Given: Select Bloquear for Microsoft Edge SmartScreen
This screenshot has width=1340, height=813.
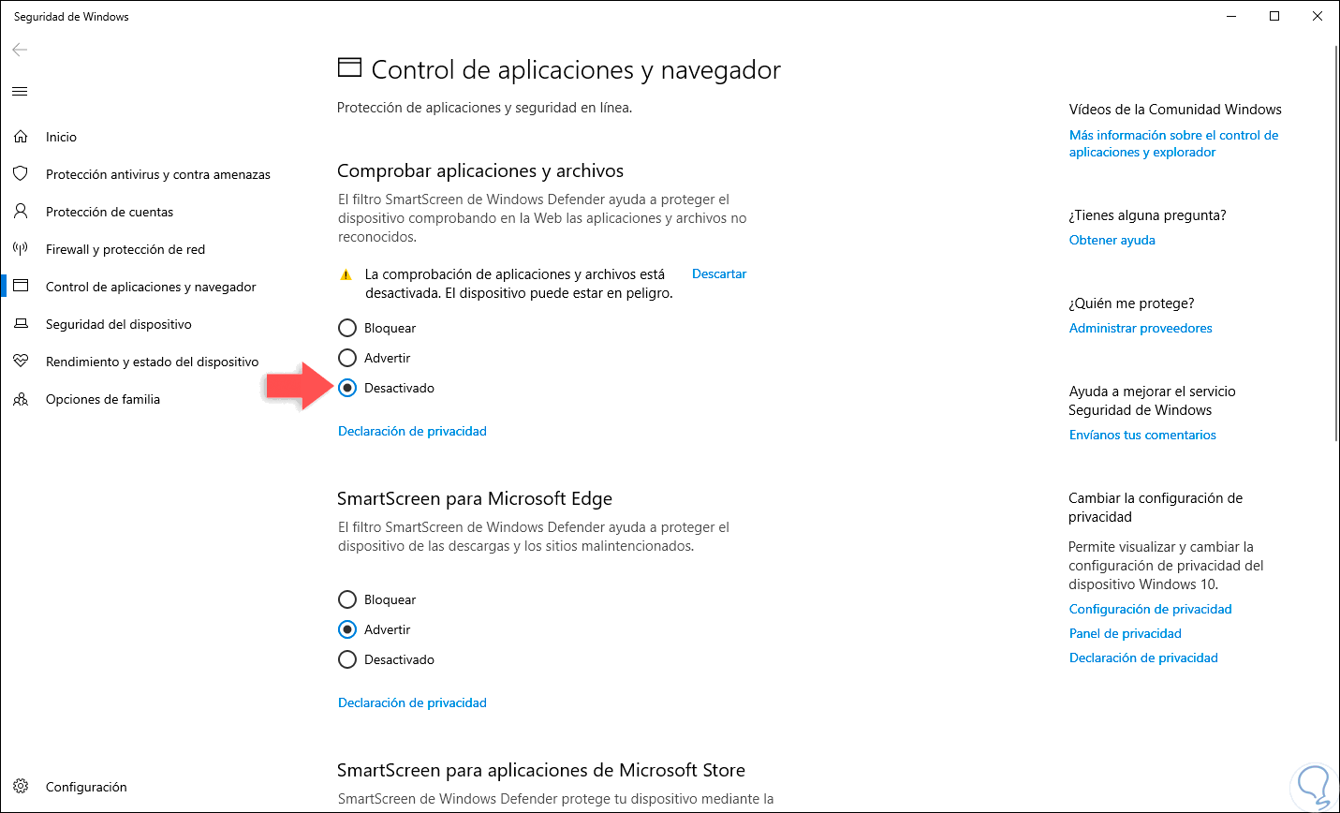Looking at the screenshot, I should (347, 599).
